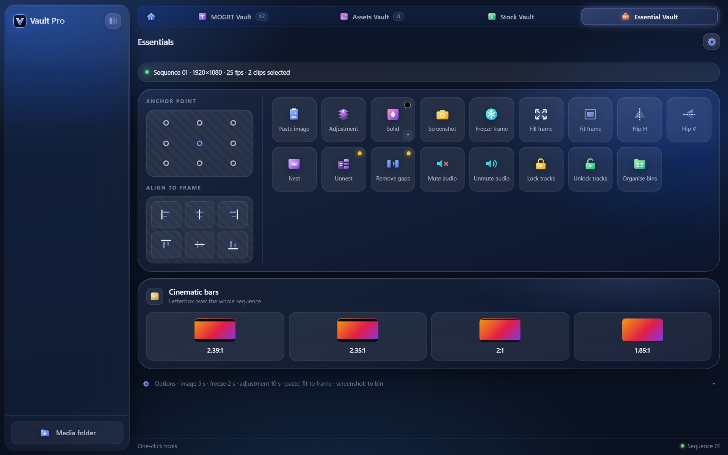Image resolution: width=728 pixels, height=455 pixels.
Task: Unlock tracks
Action: pos(590,169)
